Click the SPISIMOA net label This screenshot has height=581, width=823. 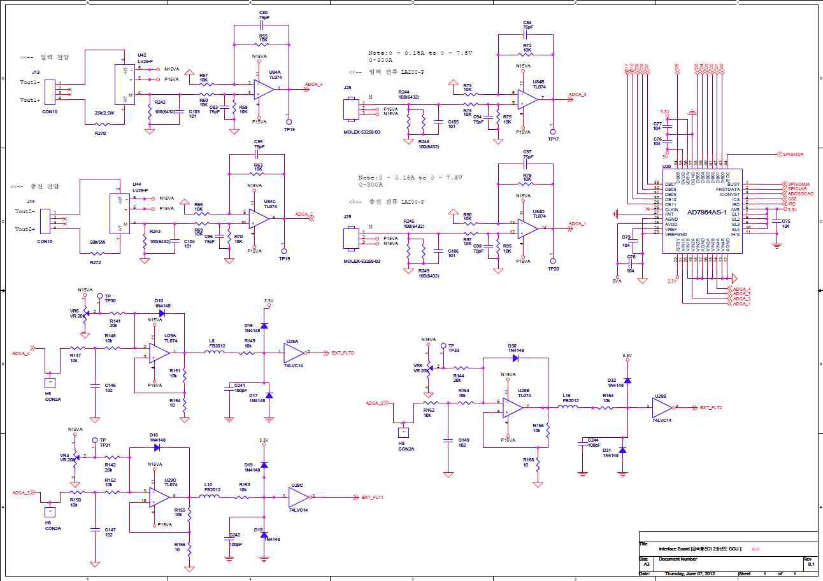point(793,155)
